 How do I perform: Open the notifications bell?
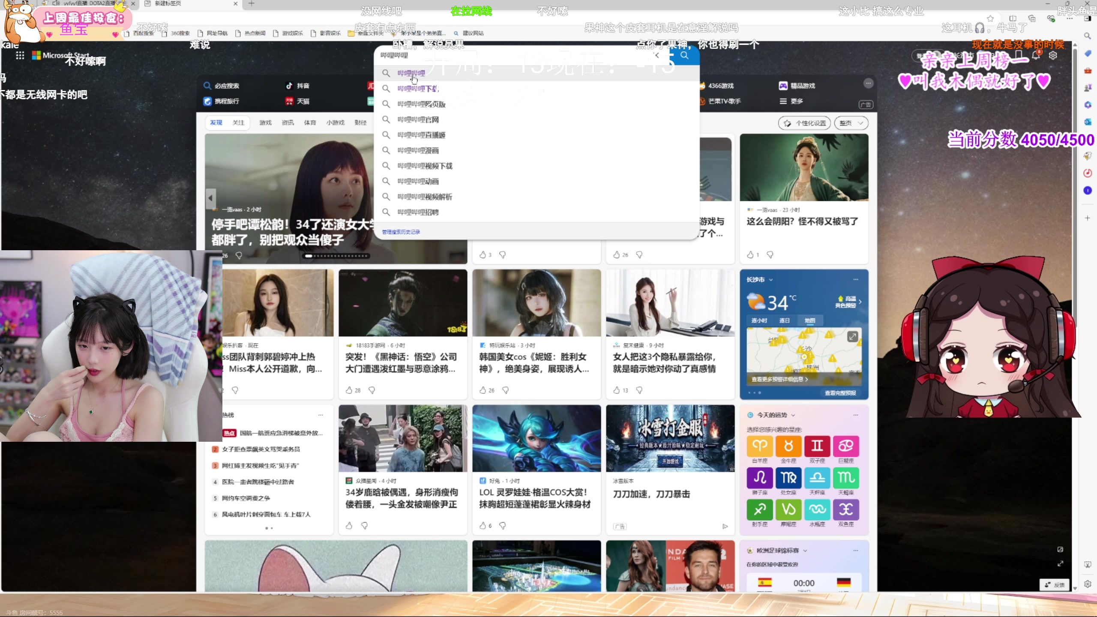click(1036, 55)
